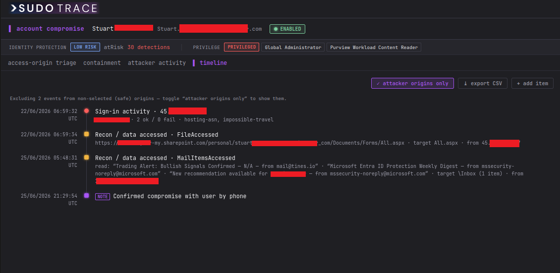This screenshot has width=560, height=273.
Task: Open the attacker activity tab
Action: pos(157,63)
